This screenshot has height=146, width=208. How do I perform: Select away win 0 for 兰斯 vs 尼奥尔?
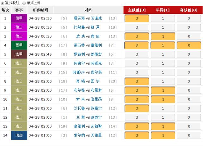pos(189,117)
